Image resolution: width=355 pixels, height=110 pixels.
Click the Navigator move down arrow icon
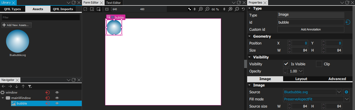click(x=17, y=86)
